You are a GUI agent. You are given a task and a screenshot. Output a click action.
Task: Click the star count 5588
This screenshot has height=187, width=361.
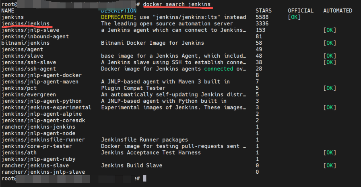[x=262, y=17]
